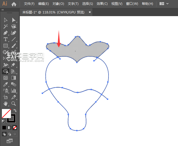Apply solid Color mode button
Image resolution: width=178 pixels, height=146 pixels.
(x=4, y=127)
